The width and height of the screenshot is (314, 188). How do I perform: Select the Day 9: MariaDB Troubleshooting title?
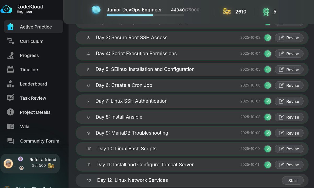click(132, 133)
